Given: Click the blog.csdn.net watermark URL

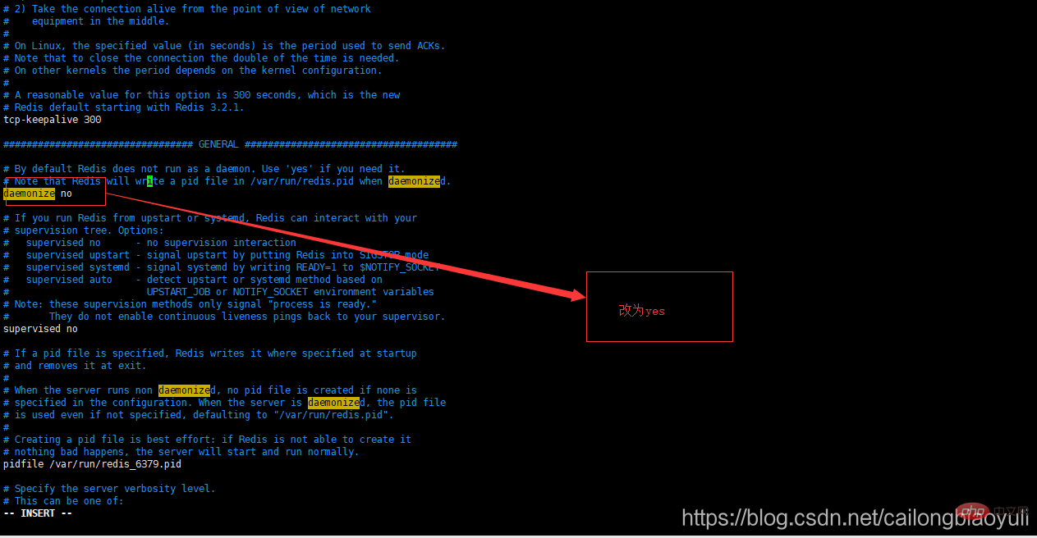Looking at the screenshot, I should (855, 517).
